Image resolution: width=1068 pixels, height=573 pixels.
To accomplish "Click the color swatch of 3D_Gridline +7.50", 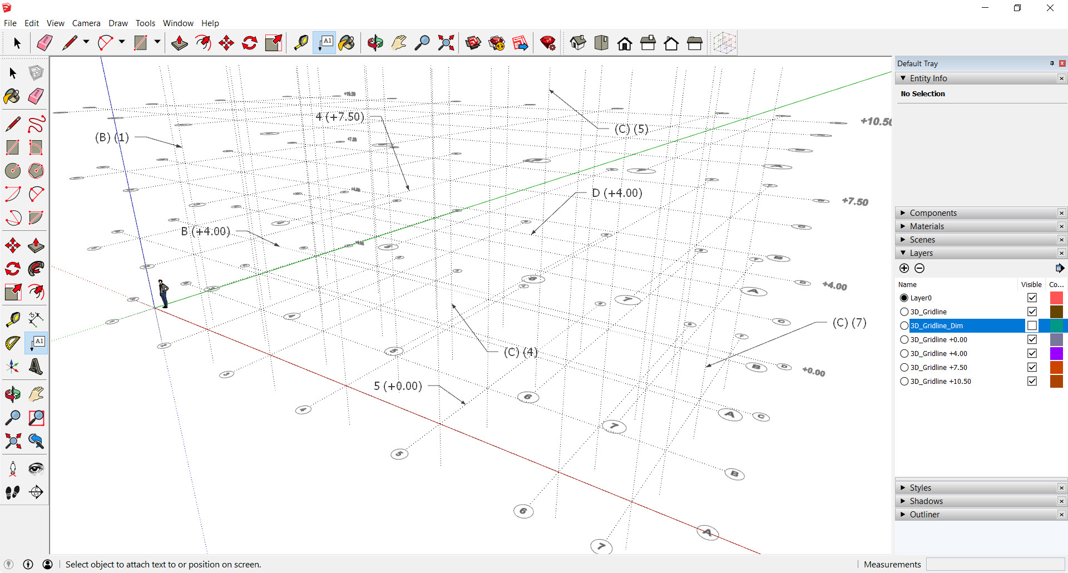I will tap(1056, 367).
